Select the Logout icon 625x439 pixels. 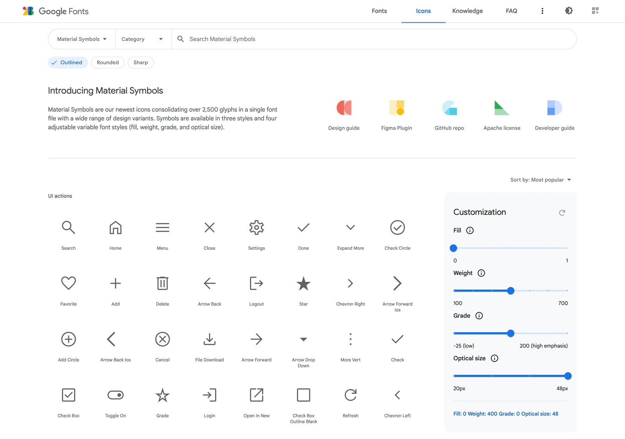256,283
